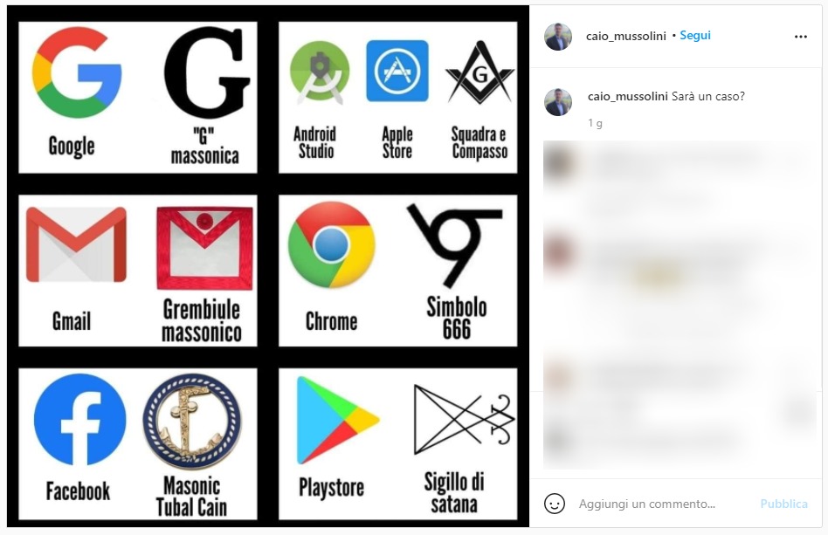
Task: Click the Squadra e Compasso symbol
Action: pos(480,72)
